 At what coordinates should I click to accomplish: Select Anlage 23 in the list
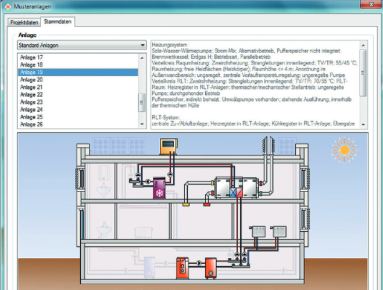click(78, 102)
